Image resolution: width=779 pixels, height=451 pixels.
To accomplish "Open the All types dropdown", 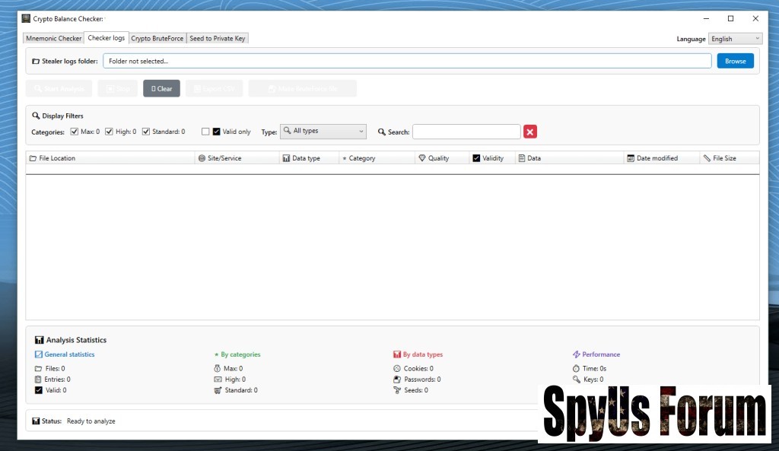I will pyautogui.click(x=323, y=132).
